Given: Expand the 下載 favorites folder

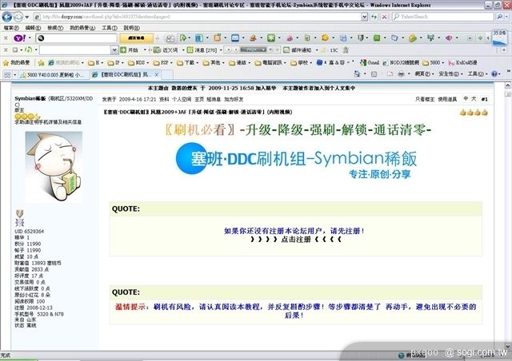Looking at the screenshot, I should click(187, 62).
